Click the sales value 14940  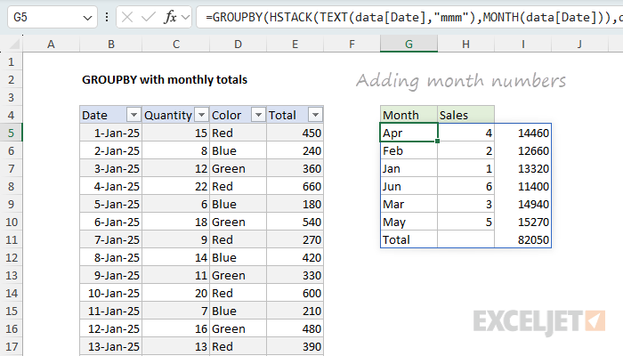pos(523,204)
